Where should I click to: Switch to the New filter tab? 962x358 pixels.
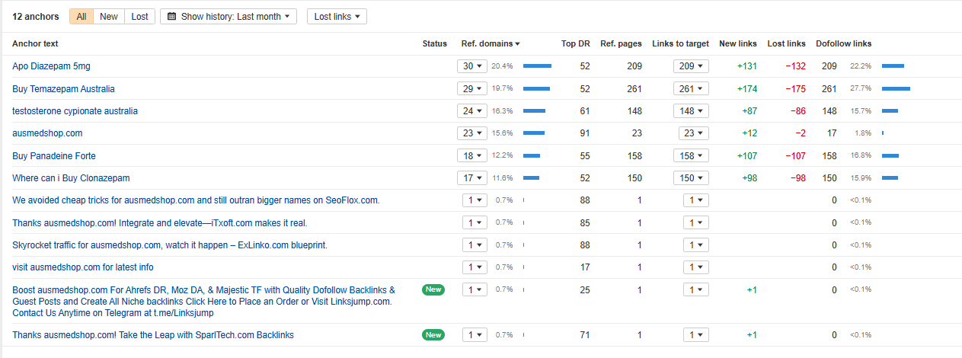coord(109,17)
